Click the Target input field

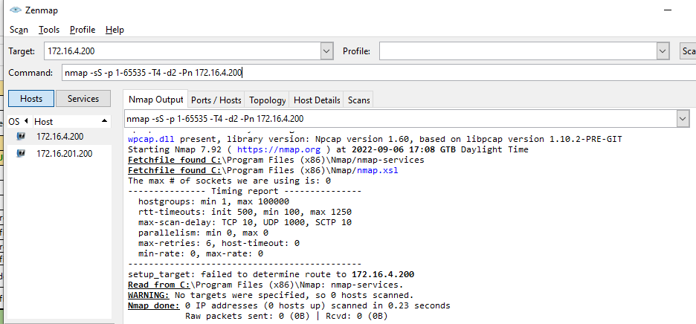182,51
